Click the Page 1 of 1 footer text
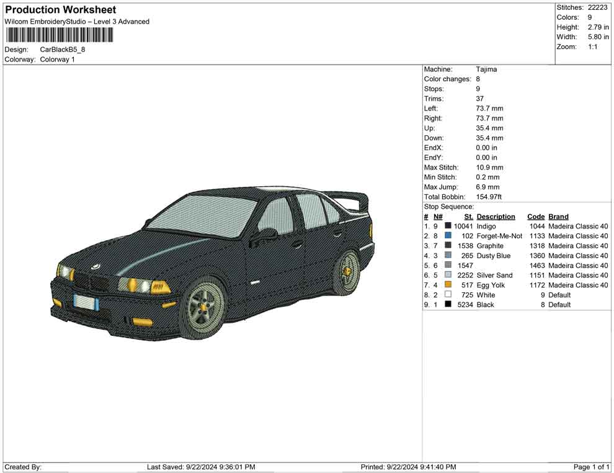The height and width of the screenshot is (473, 614). click(592, 467)
